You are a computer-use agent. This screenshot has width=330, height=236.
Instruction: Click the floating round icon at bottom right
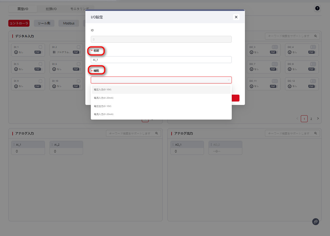[x=315, y=221]
